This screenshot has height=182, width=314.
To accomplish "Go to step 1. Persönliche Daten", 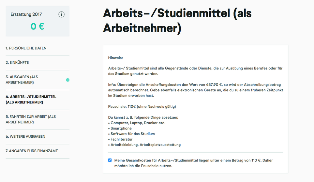I will tap(26, 48).
